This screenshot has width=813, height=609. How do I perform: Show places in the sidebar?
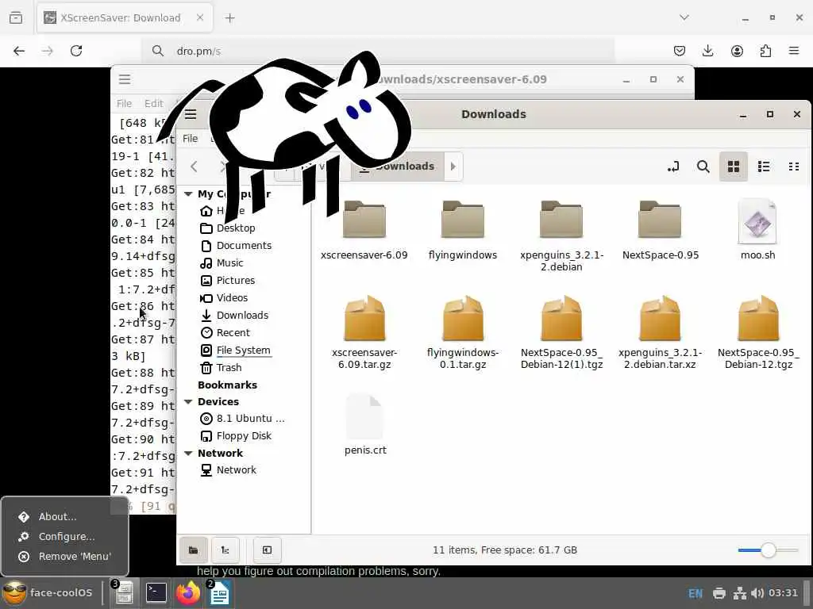[x=194, y=550]
